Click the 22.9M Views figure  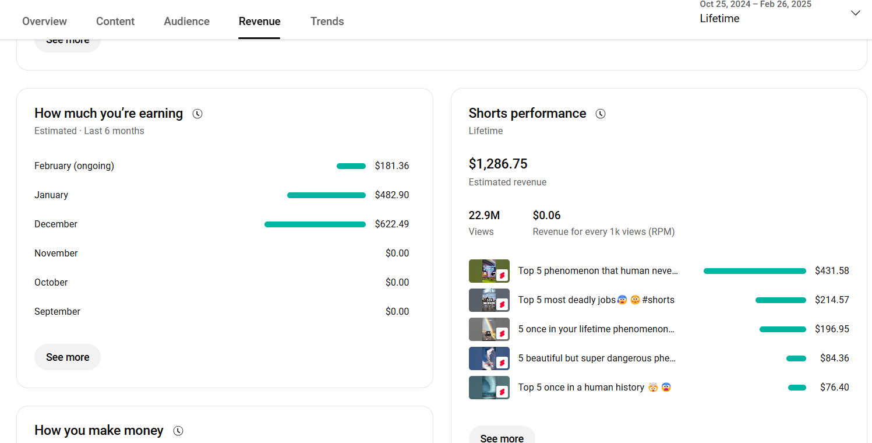pyautogui.click(x=484, y=216)
